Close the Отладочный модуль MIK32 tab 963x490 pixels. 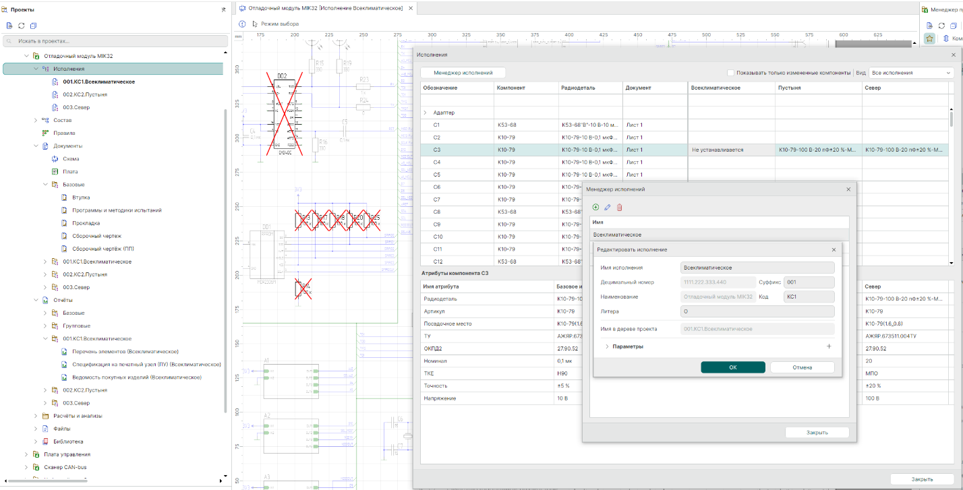point(411,8)
